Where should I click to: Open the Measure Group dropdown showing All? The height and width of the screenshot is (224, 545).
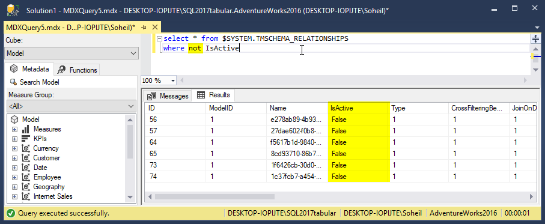pos(72,106)
